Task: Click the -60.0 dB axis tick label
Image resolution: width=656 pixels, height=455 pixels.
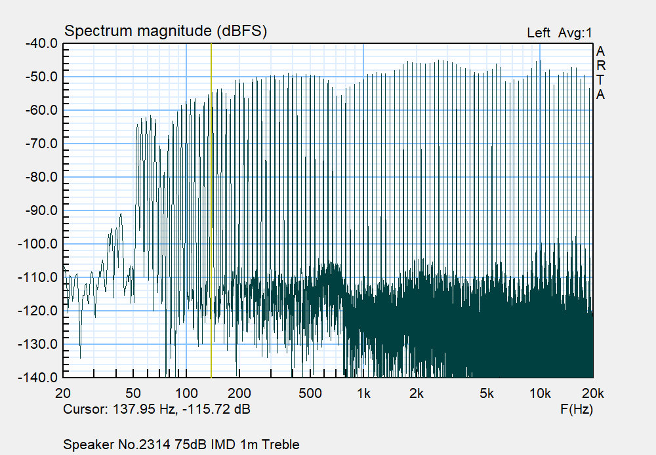Action: [41, 110]
